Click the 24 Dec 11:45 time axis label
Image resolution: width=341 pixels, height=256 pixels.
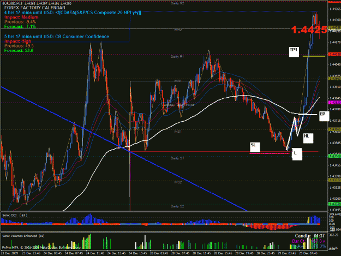click(x=95, y=253)
